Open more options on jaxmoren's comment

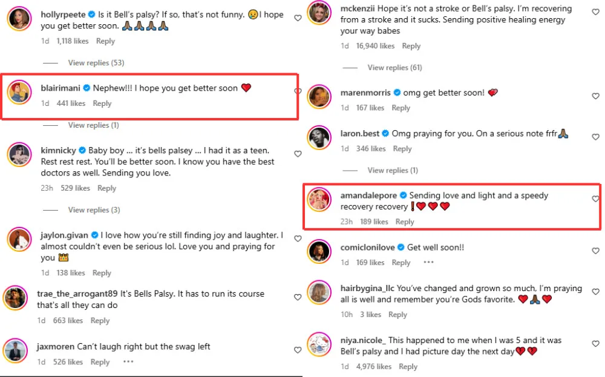tap(128, 362)
